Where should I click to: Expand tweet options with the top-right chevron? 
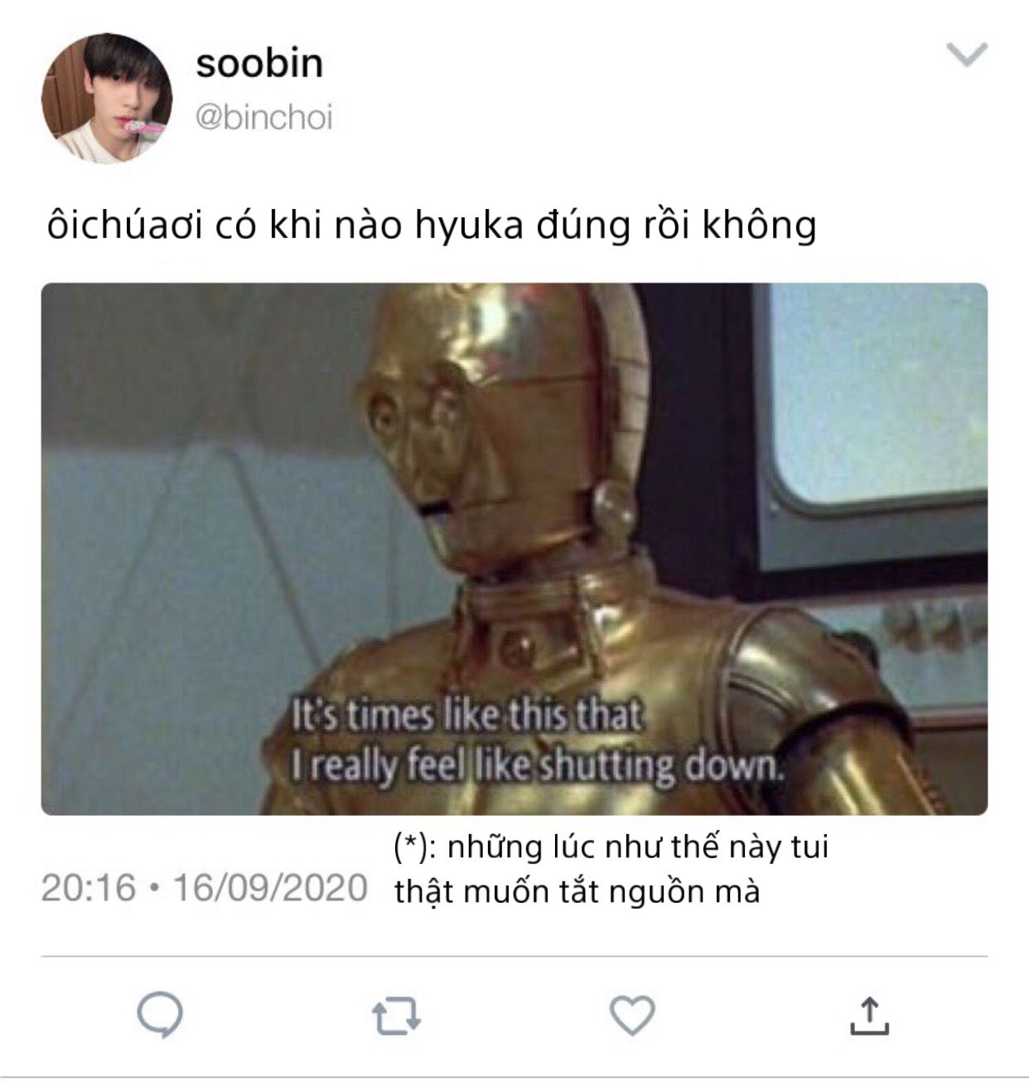point(967,55)
